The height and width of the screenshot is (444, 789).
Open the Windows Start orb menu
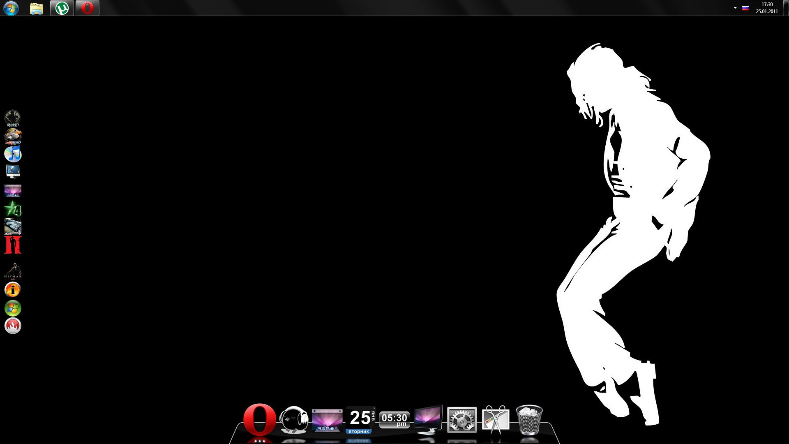pyautogui.click(x=11, y=8)
